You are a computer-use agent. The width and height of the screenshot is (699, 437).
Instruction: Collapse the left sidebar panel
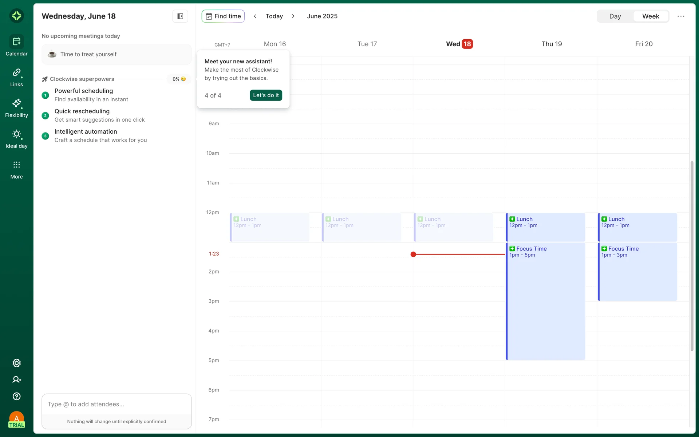coord(180,16)
